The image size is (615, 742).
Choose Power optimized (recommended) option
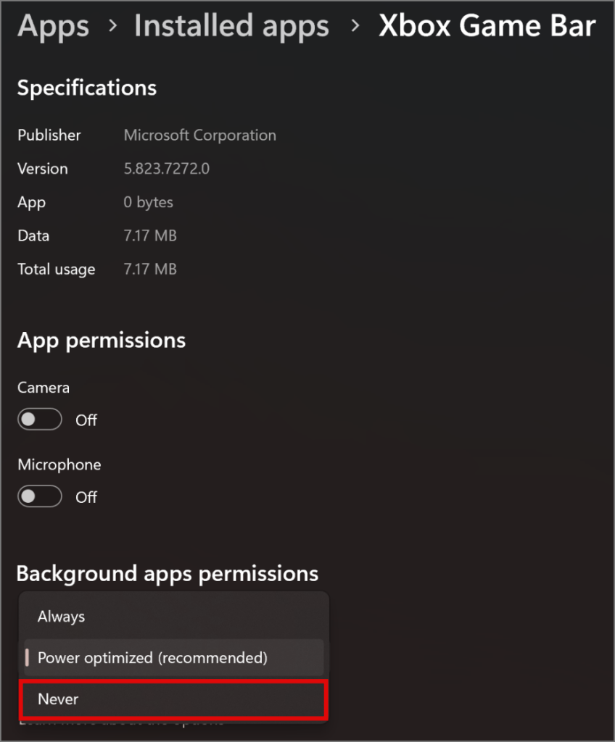152,658
